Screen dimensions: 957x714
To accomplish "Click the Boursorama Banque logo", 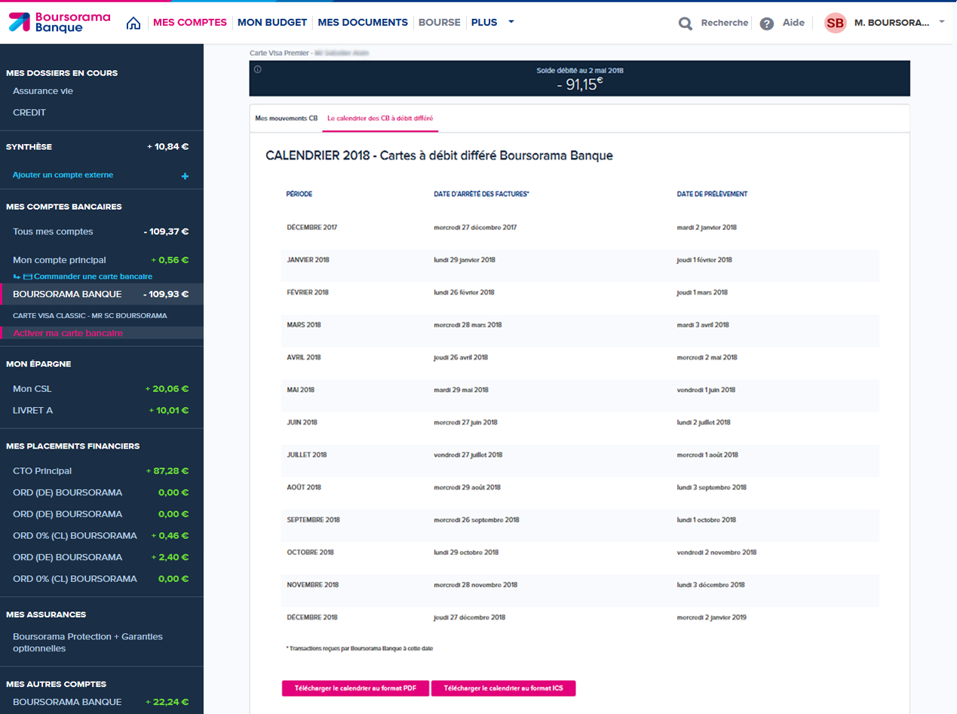I will click(59, 23).
